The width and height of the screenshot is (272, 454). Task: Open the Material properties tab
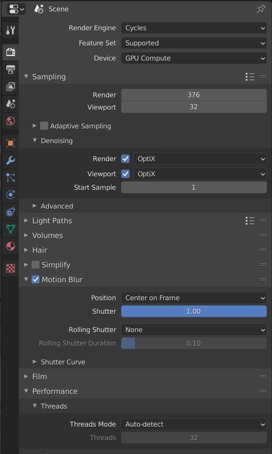pos(10,246)
